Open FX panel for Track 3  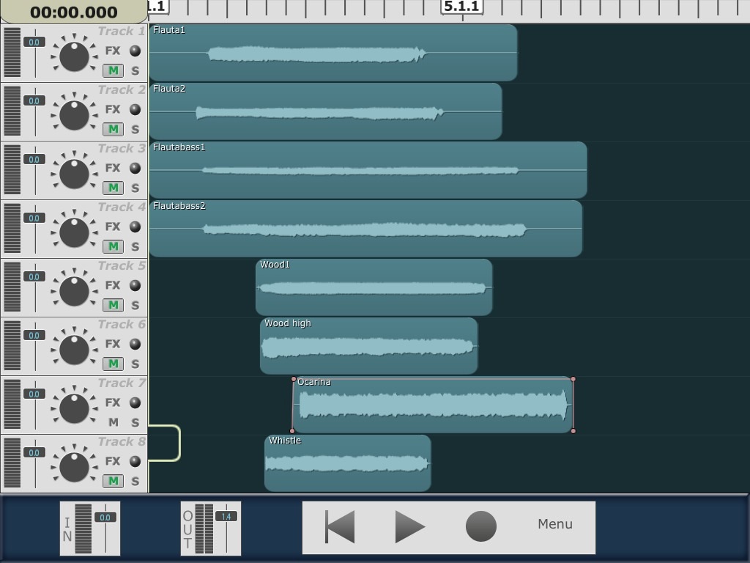tap(112, 168)
